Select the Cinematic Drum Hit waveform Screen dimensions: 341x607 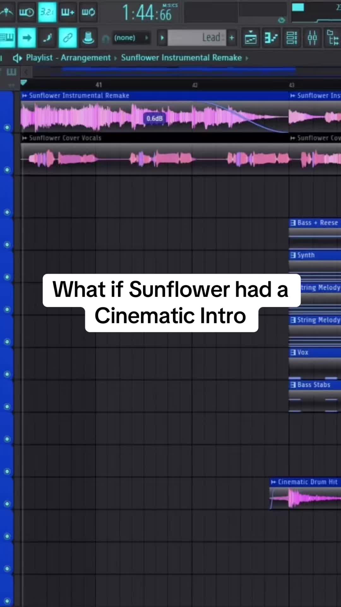[305, 498]
